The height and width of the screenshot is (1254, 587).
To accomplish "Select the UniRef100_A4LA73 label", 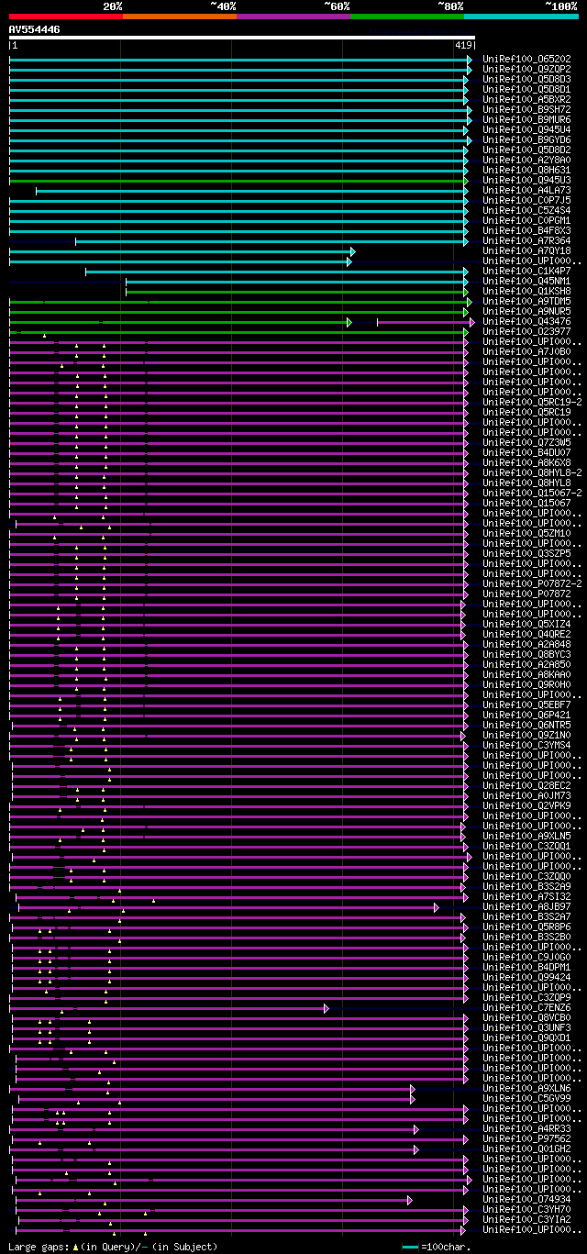I will [x=526, y=190].
